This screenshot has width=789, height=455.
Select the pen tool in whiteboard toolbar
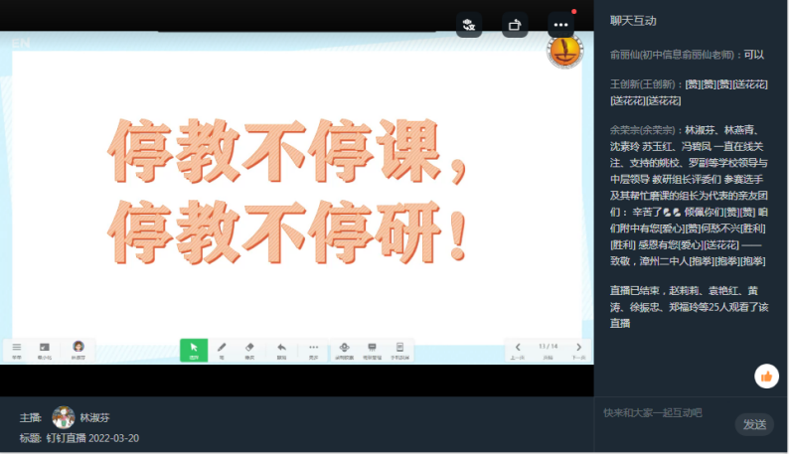[x=222, y=349]
